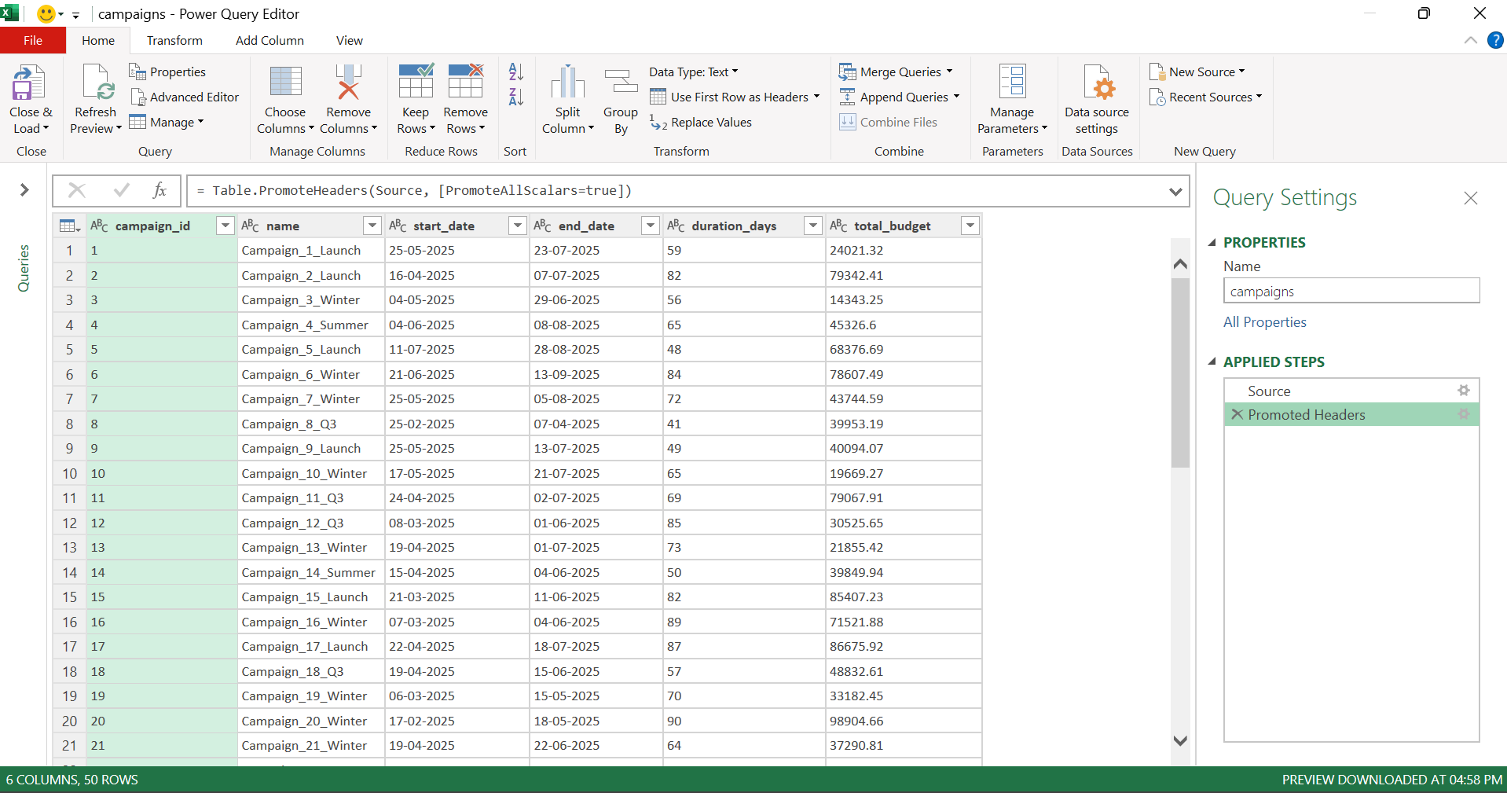Expand the formula bar

[x=1175, y=191]
